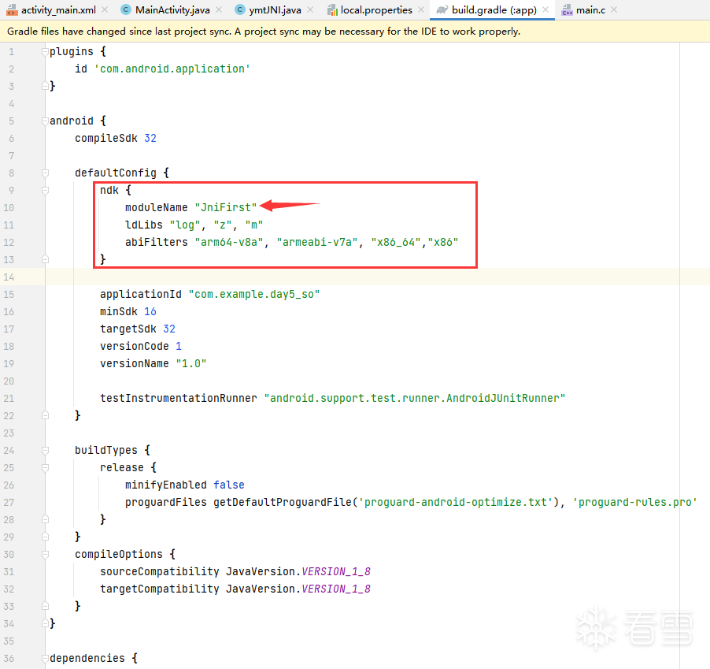Click the Java class icon on MainActivity.java tab

click(x=126, y=9)
